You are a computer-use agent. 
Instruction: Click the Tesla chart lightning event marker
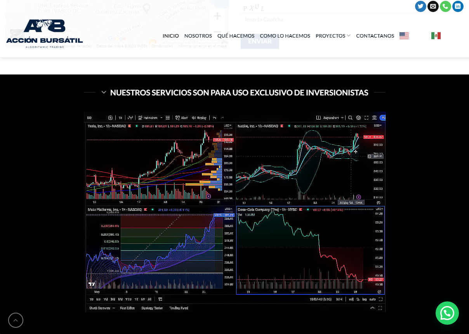[x=209, y=197]
